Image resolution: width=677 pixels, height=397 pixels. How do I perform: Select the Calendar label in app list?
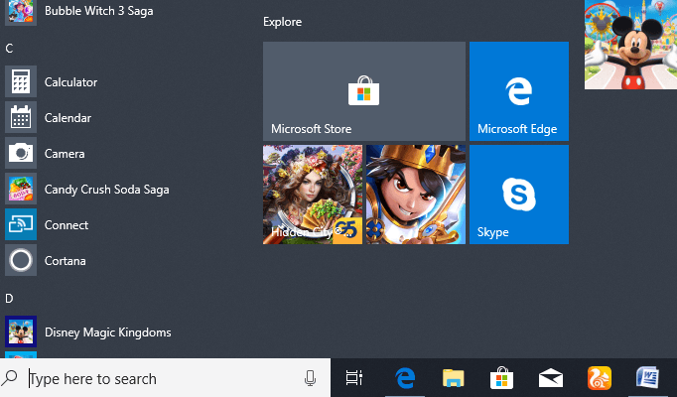(x=68, y=118)
